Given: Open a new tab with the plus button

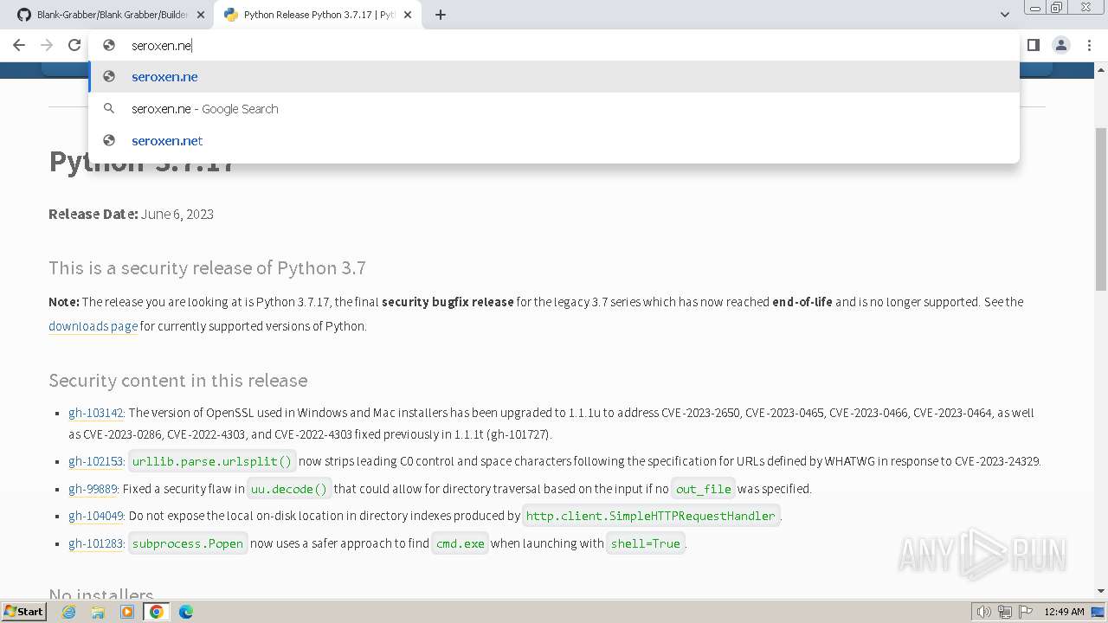Looking at the screenshot, I should [x=440, y=15].
